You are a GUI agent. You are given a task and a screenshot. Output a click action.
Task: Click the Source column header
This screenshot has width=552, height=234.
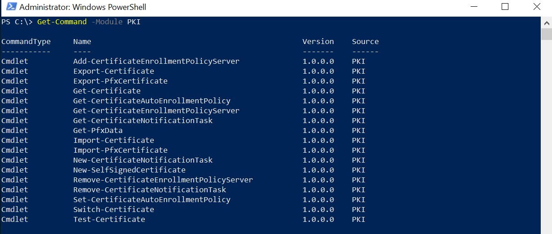365,41
